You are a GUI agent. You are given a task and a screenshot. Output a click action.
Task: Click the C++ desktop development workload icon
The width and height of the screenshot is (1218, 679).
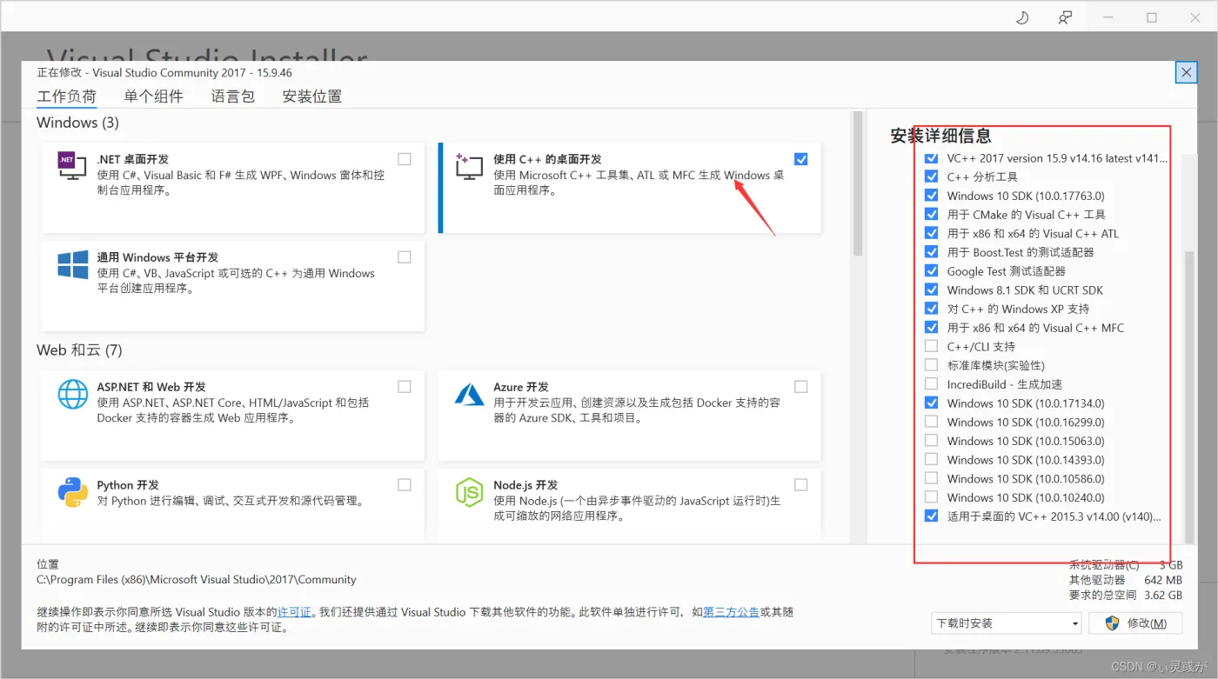click(469, 165)
